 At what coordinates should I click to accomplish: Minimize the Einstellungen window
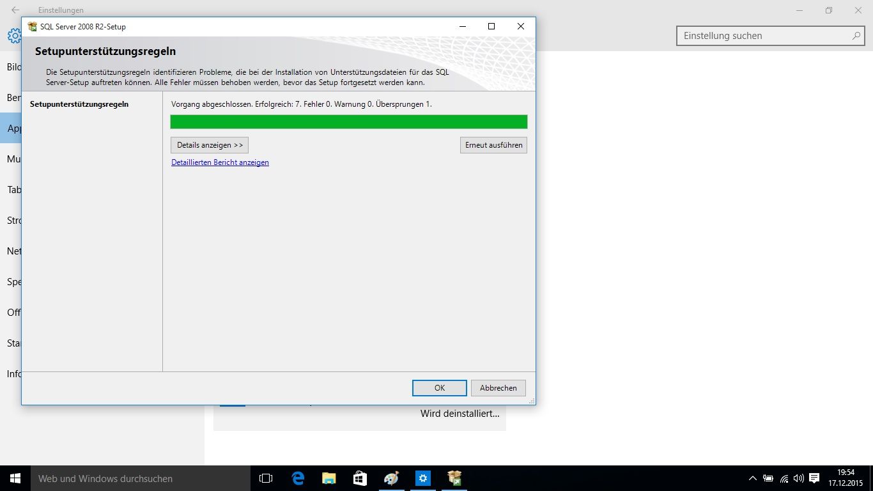click(800, 10)
